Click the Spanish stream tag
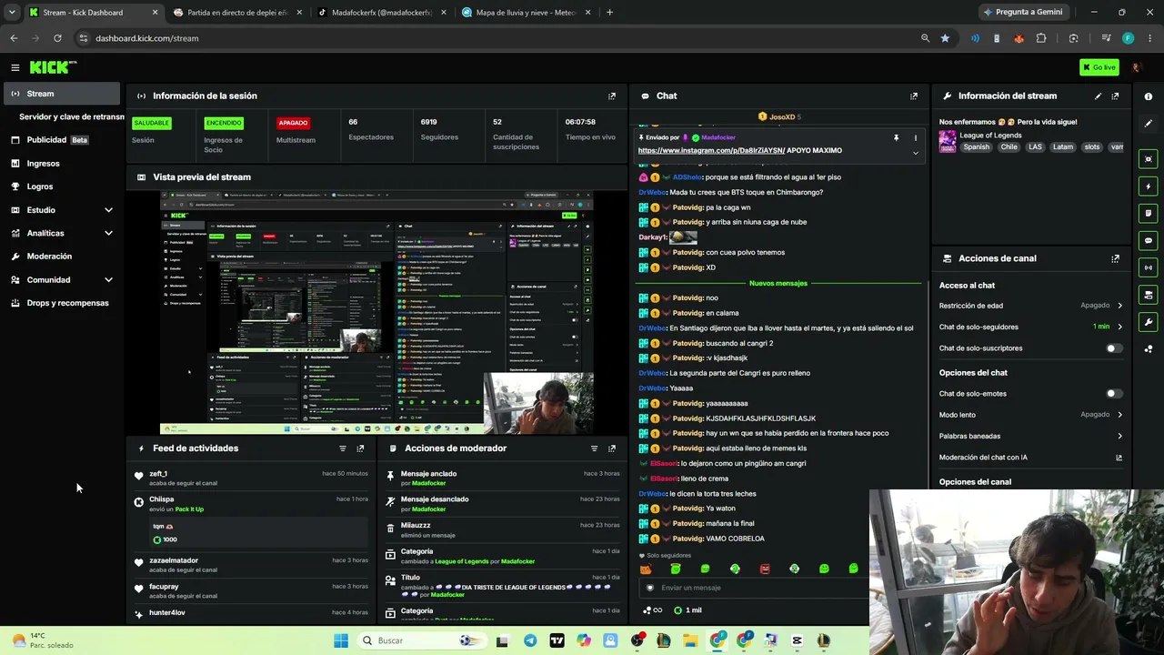 pyautogui.click(x=976, y=147)
